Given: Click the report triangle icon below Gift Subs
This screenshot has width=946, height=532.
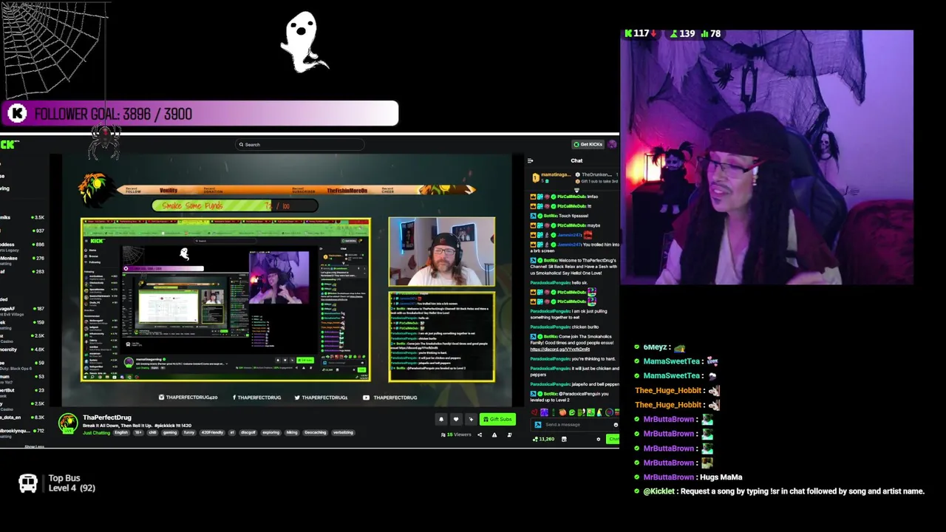Looking at the screenshot, I should tap(494, 434).
